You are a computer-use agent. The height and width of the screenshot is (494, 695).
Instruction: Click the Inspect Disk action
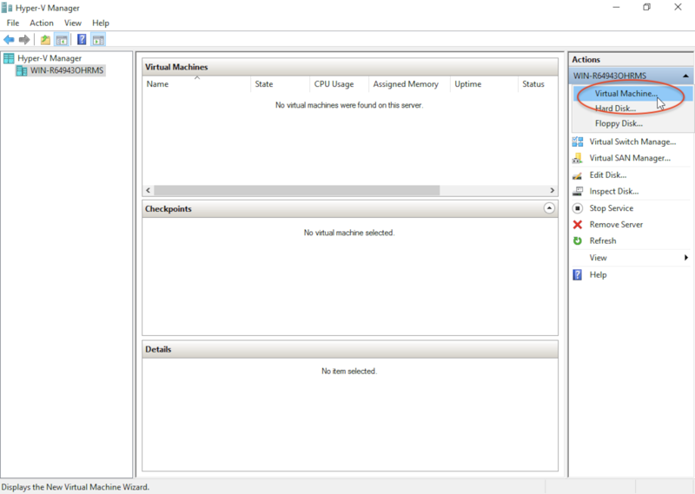pyautogui.click(x=613, y=192)
